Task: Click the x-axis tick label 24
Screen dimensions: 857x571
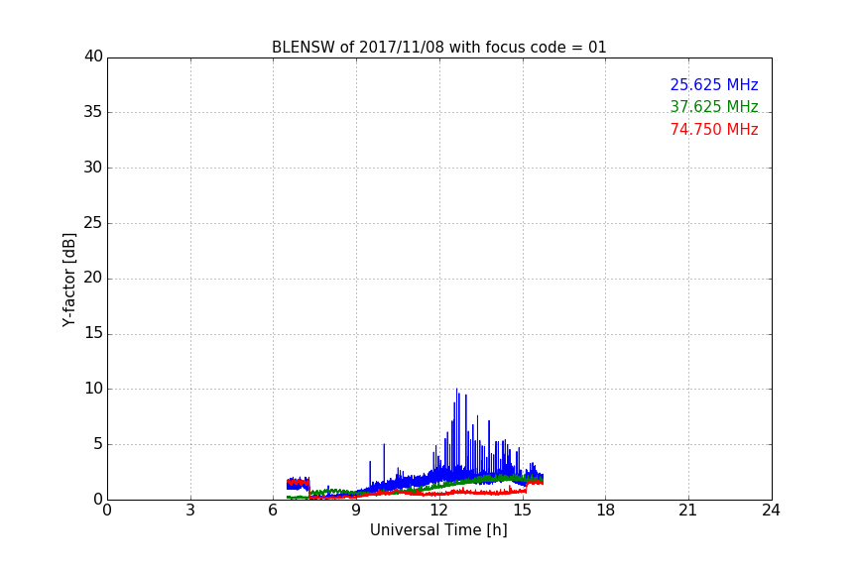Action: [x=771, y=511]
